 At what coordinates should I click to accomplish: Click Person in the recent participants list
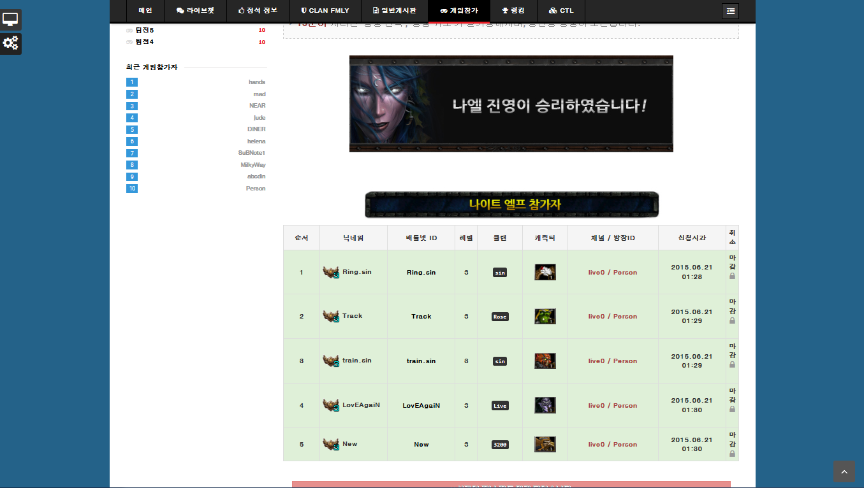[x=256, y=189]
